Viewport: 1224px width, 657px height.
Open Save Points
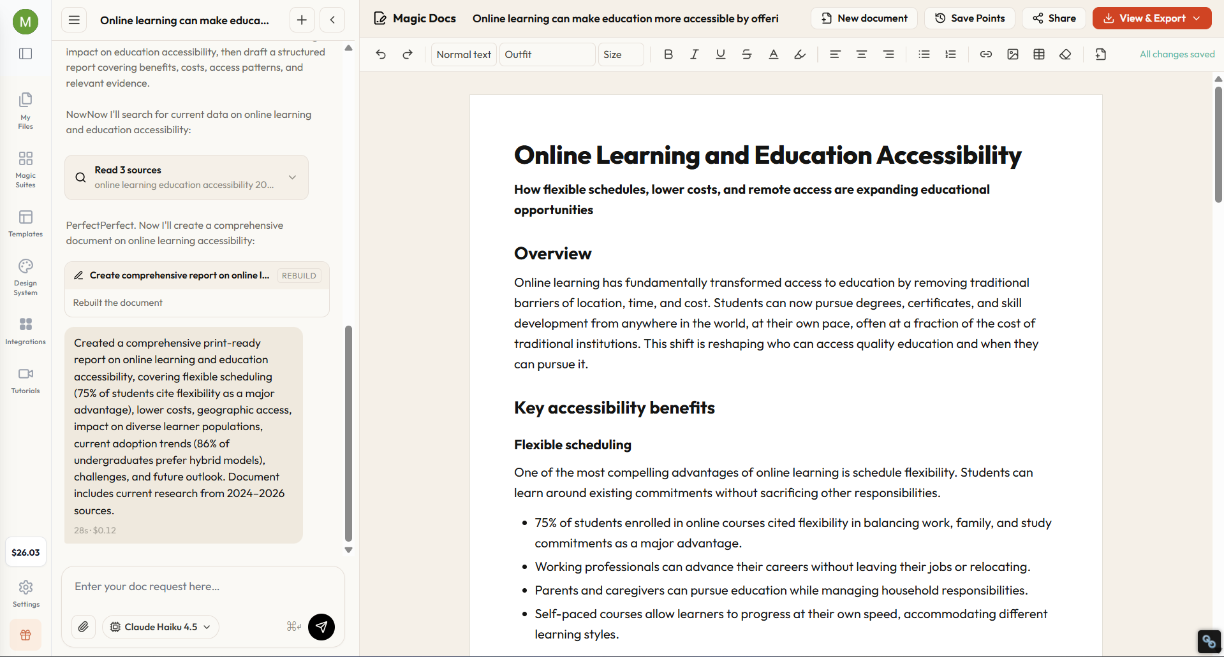point(970,18)
